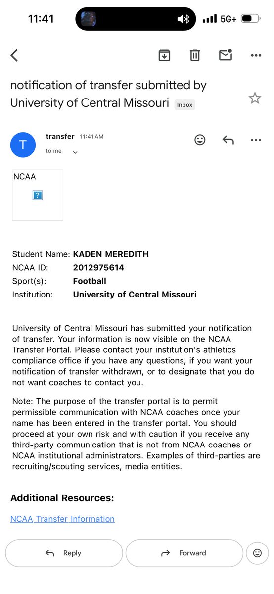This screenshot has height=594, width=274.
Task: Archive this email with the archive icon
Action: 164,55
